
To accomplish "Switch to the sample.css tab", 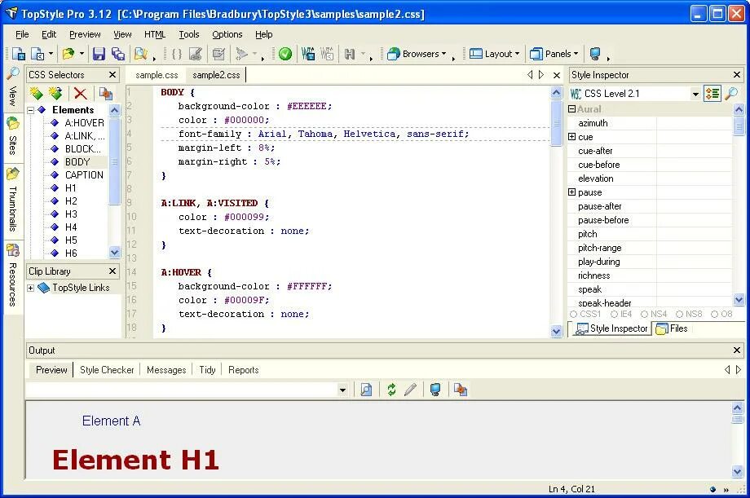I will pyautogui.click(x=157, y=75).
